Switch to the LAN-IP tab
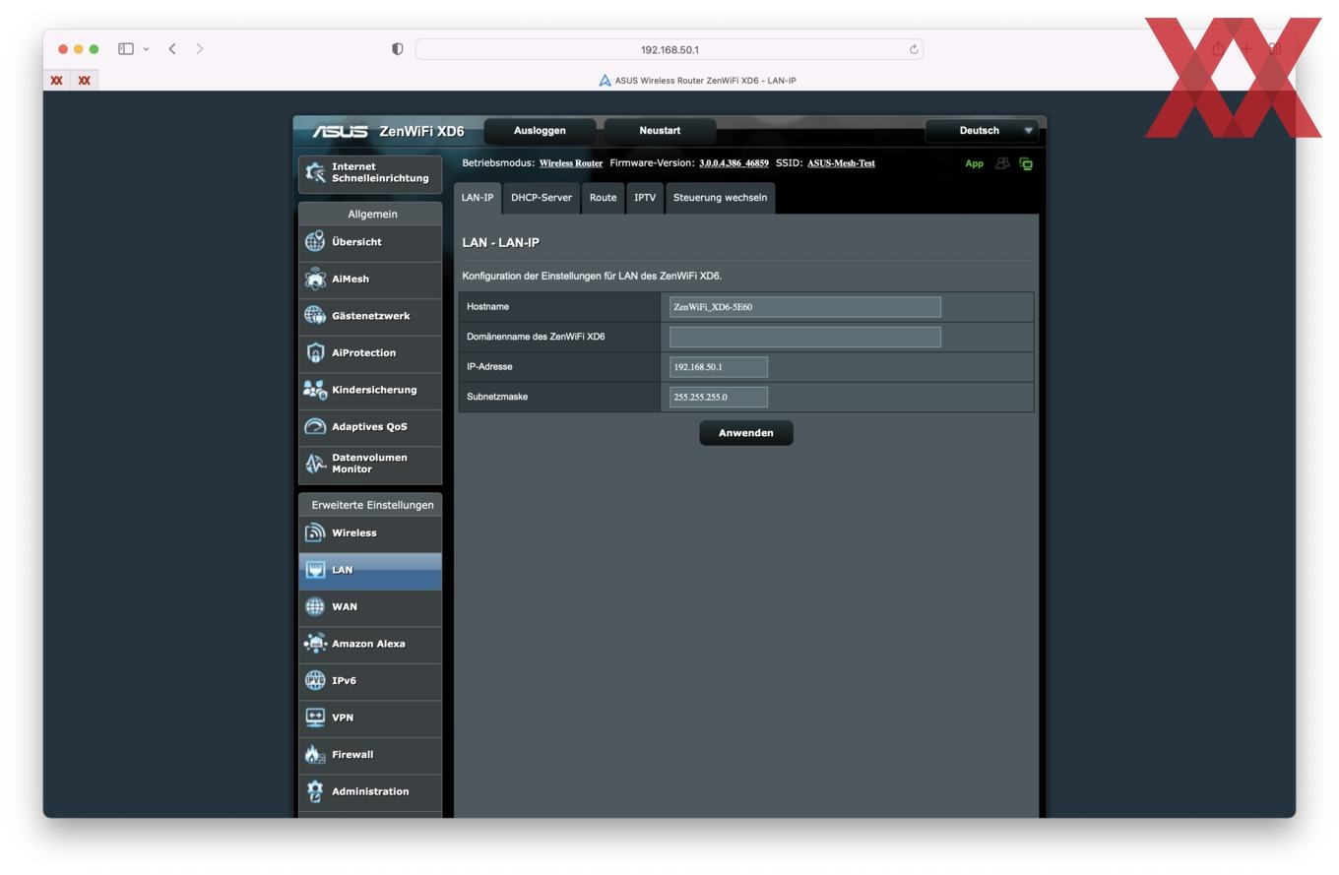 click(x=478, y=198)
